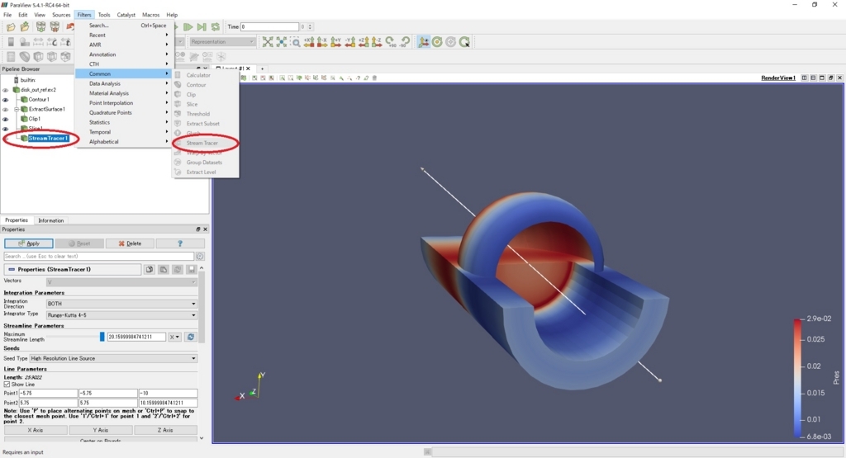Open the Representation combo box
The image size is (846, 458).
tap(221, 42)
